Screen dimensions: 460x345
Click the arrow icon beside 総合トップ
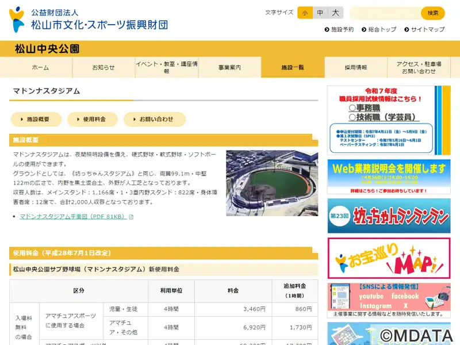pyautogui.click(x=364, y=30)
